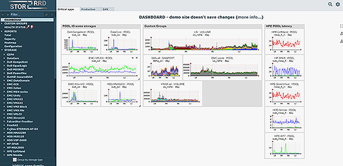The image size is (343, 166).
Task: Select DASHBOARD in the sidebar tree
Action: coord(27,20)
